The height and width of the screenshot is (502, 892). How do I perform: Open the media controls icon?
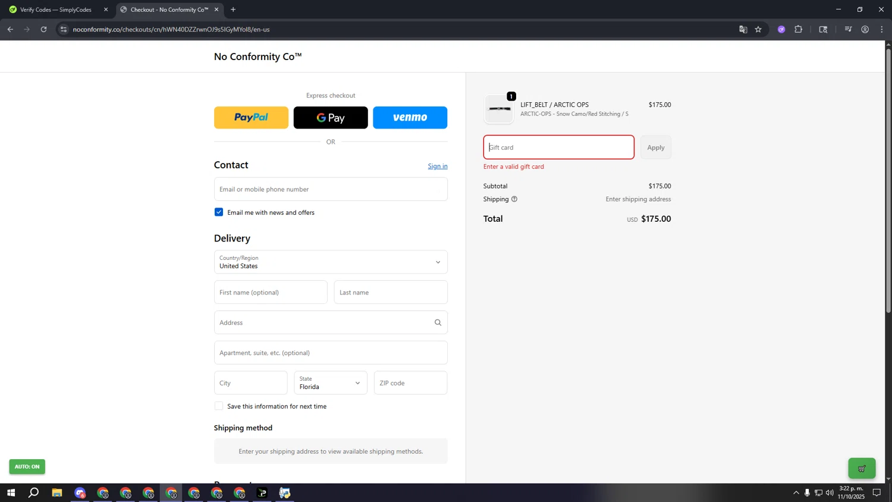(x=848, y=29)
